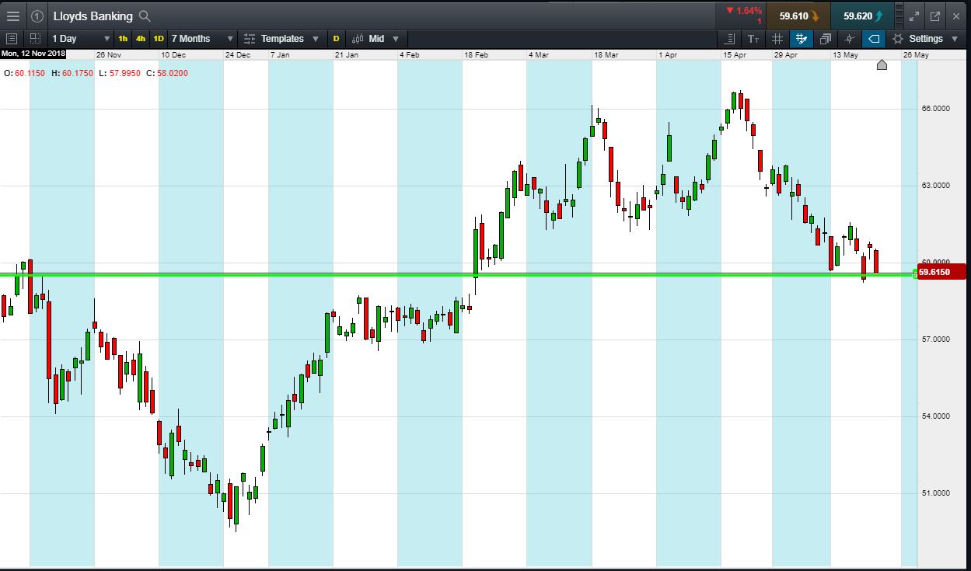The height and width of the screenshot is (571, 971).
Task: Toggle the crosshair candle icon
Action: click(849, 38)
